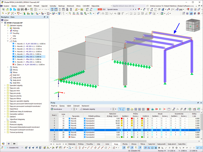Expand the Plochy tree node
Image resolution: width=203 pixels, height=152 pixels.
pyautogui.click(x=8, y=67)
